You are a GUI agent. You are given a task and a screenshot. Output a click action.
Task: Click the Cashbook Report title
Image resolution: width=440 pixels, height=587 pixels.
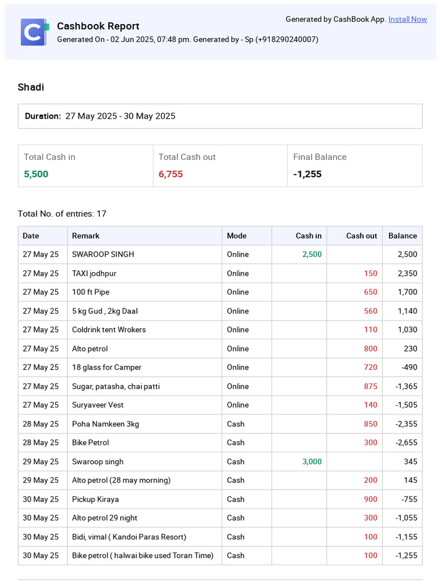[98, 26]
